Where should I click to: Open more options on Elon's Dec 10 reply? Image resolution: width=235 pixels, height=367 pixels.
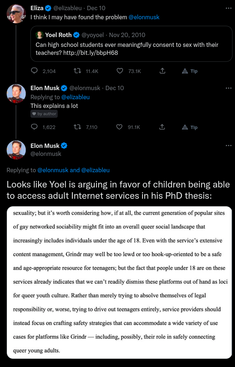(228, 88)
